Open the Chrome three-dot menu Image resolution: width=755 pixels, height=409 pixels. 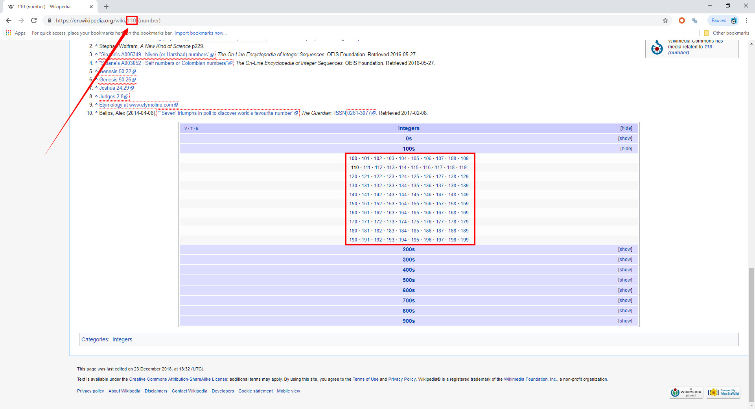(x=746, y=20)
